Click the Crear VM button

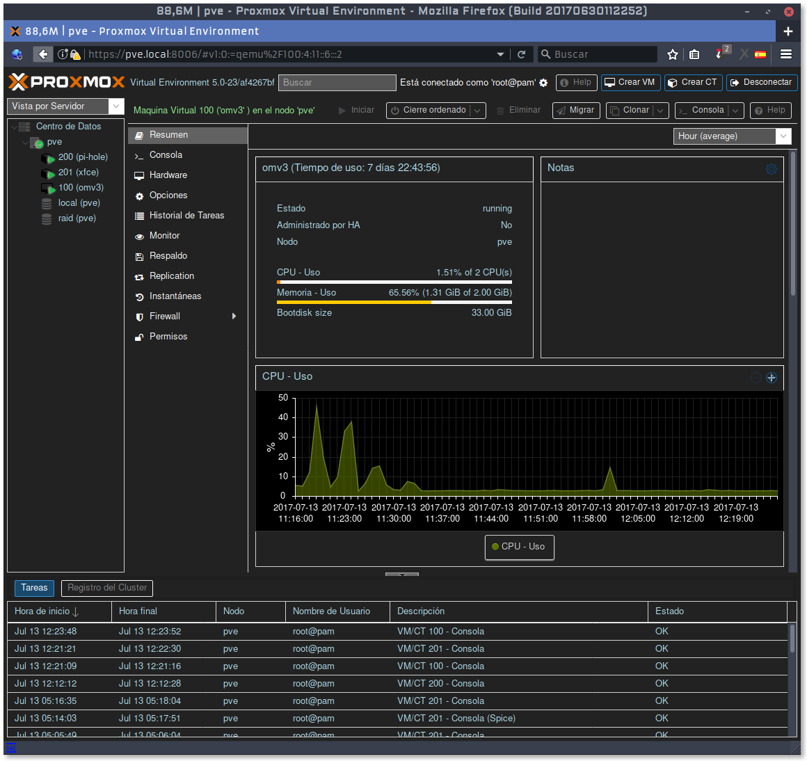[630, 82]
